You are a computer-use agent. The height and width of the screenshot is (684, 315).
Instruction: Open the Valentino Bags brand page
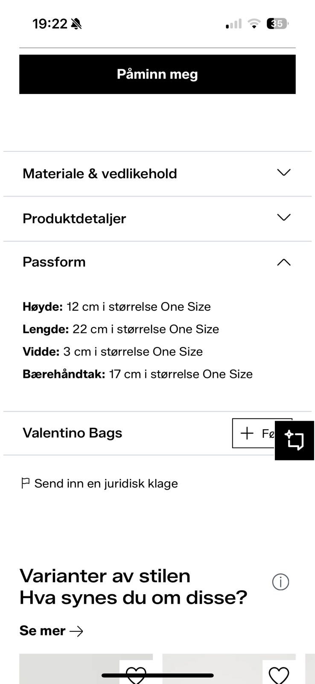[x=73, y=433]
